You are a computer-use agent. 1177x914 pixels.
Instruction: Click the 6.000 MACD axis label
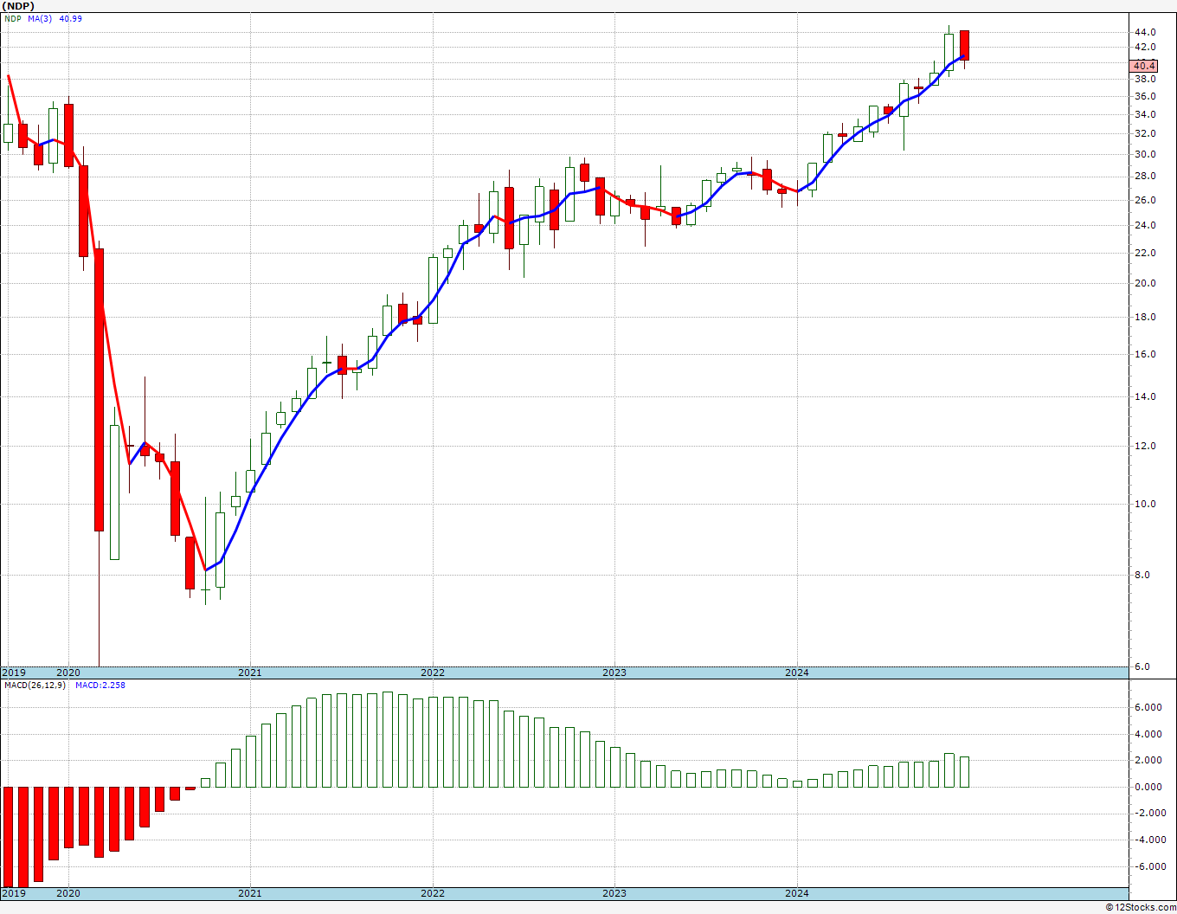[x=1148, y=707]
